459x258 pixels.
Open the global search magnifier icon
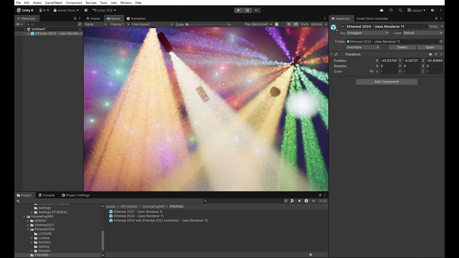[401, 10]
